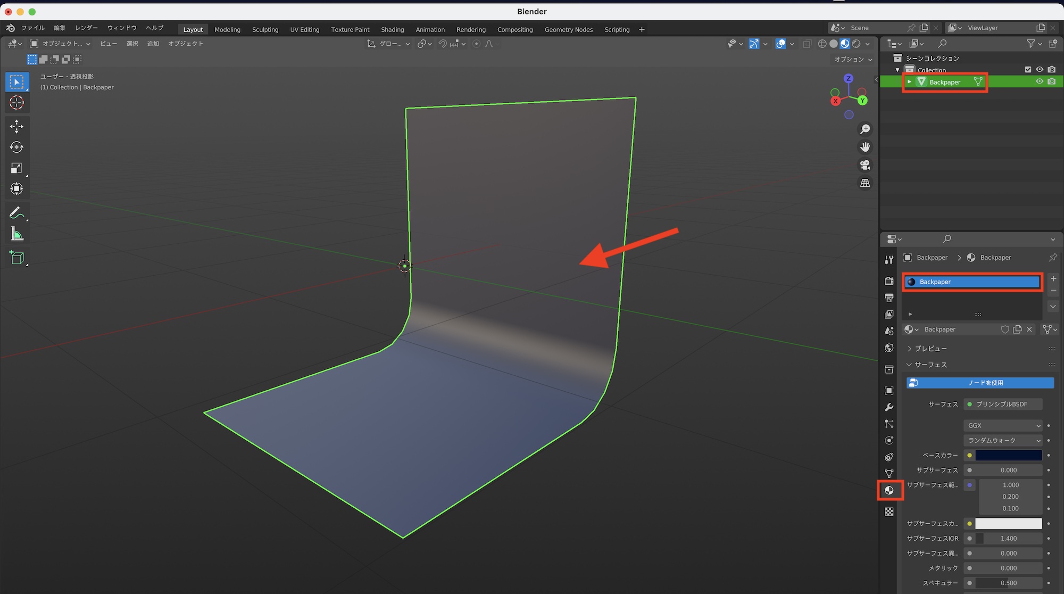Screen dimensions: 1064x594
Task: Uncheck the Collection exclude checkbox
Action: 1028,70
